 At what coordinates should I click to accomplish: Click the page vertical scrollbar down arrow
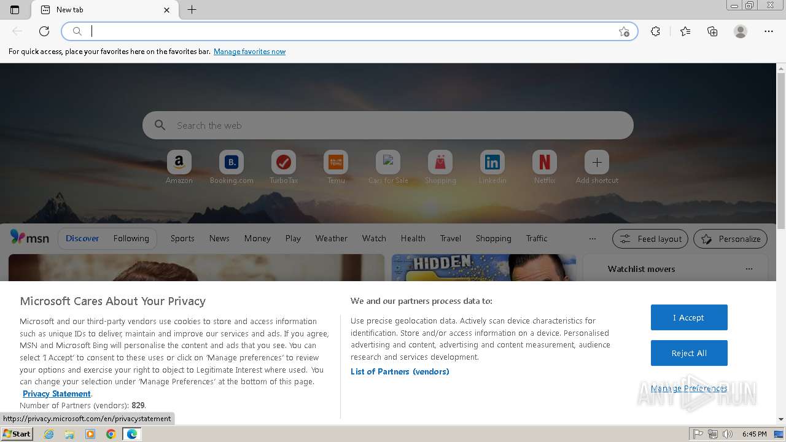tap(781, 419)
